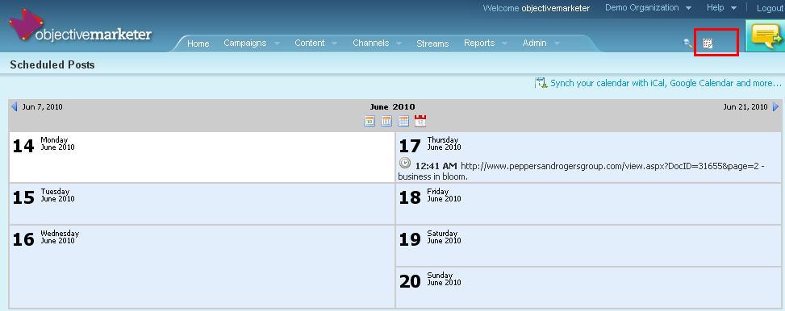Go to next week with right arrow
The width and height of the screenshot is (785, 311).
tap(776, 106)
